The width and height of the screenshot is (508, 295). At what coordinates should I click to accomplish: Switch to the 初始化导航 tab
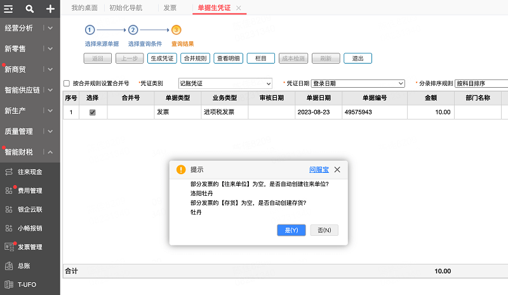(127, 8)
